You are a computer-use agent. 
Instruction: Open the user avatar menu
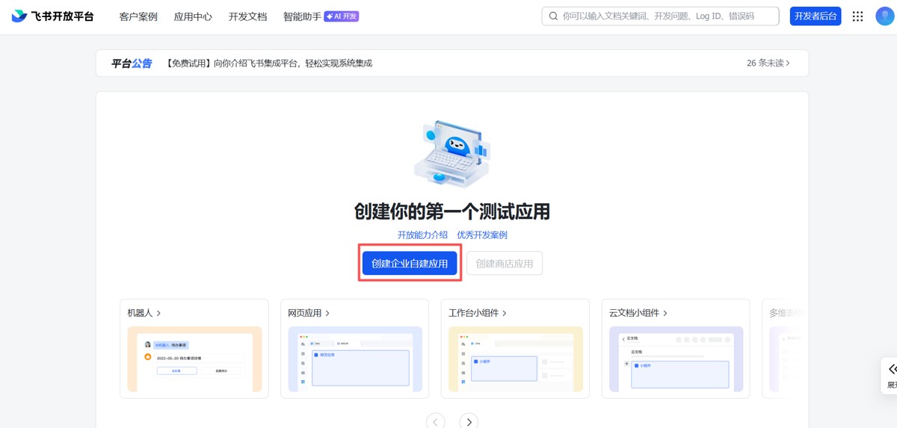pyautogui.click(x=884, y=16)
